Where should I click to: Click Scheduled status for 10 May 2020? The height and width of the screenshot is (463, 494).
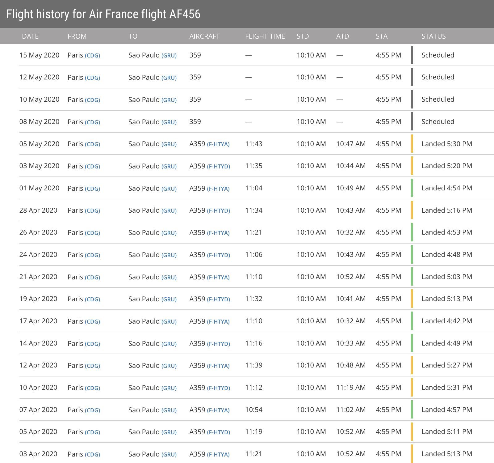tap(438, 99)
